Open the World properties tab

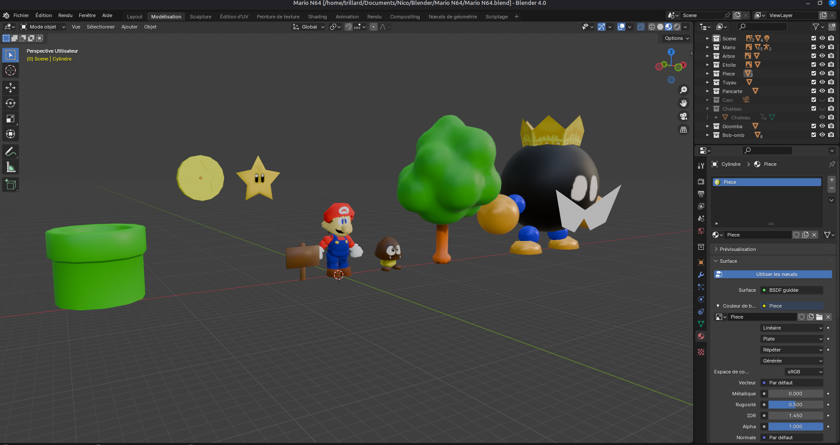(x=701, y=231)
